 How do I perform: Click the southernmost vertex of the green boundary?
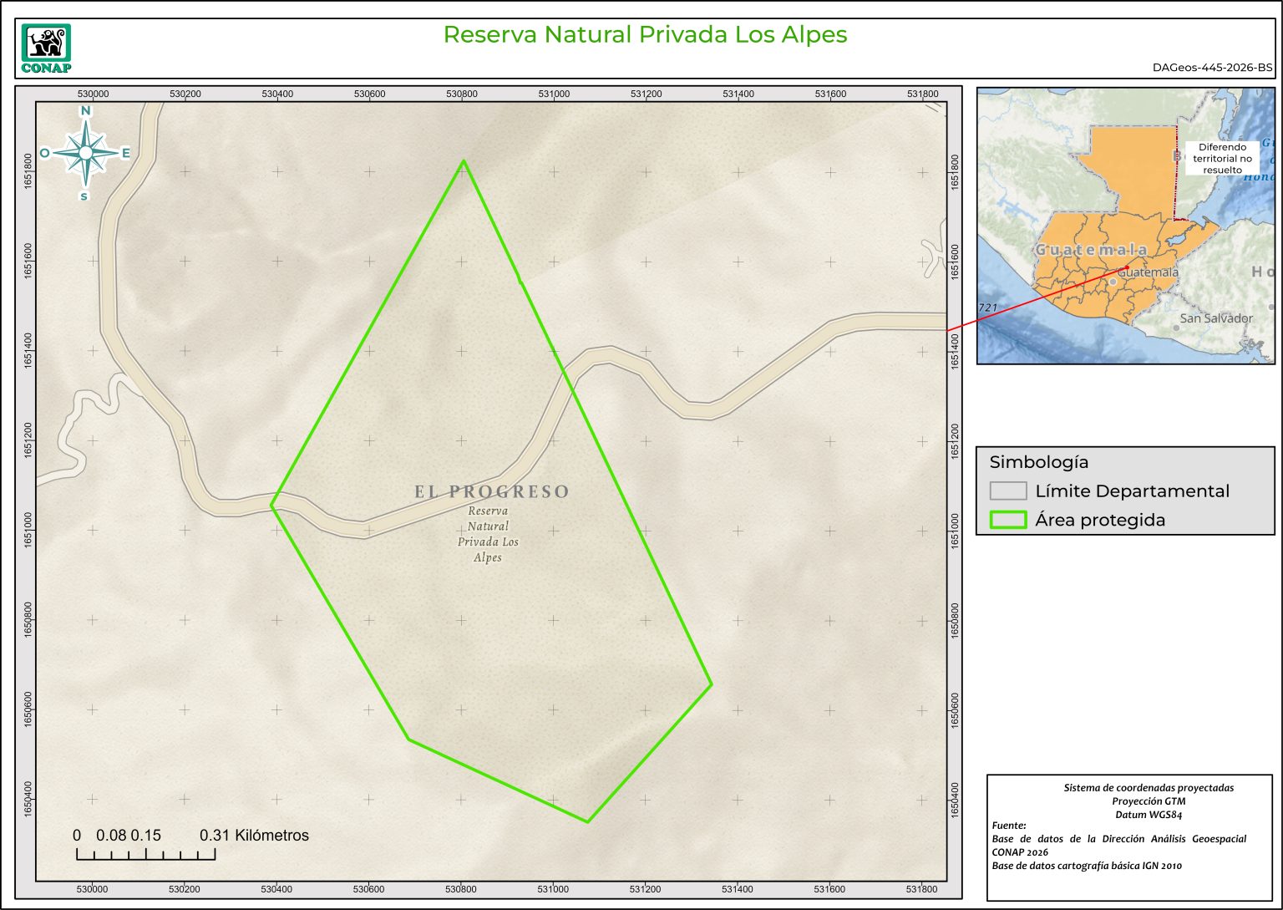(x=588, y=821)
